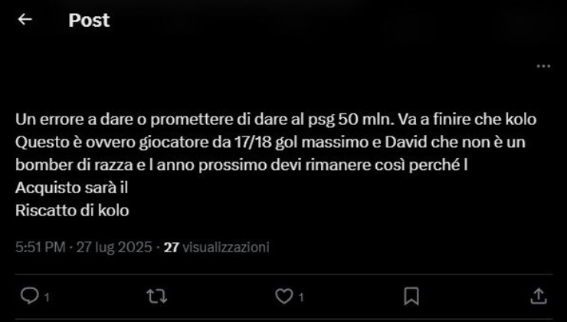
Task: Go back using the left arrow
Action: pyautogui.click(x=25, y=19)
